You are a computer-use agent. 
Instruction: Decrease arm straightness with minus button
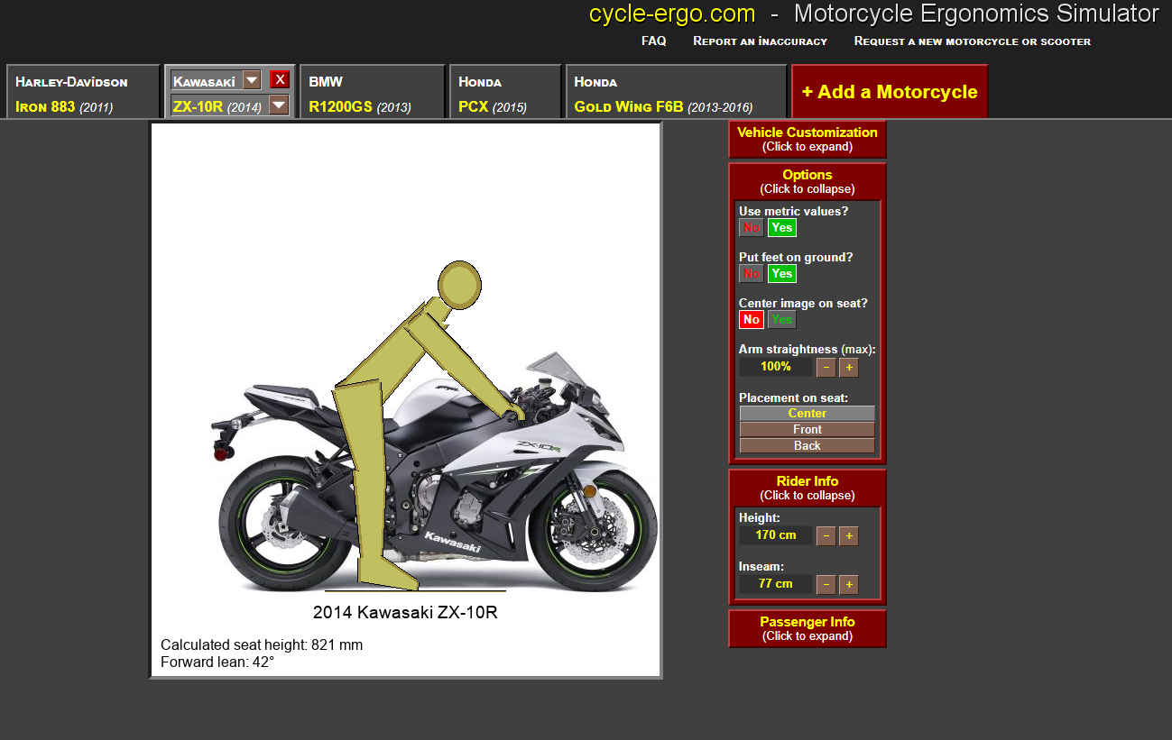tap(826, 368)
